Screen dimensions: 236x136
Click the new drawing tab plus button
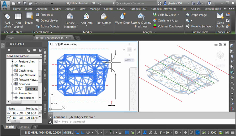(x=78, y=38)
